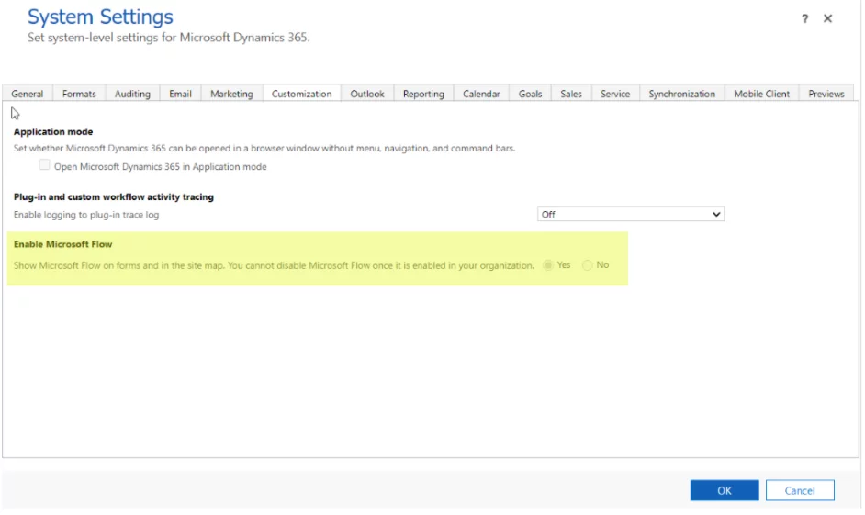The height and width of the screenshot is (515, 865).
Task: Go to the Previews tab
Action: (826, 94)
